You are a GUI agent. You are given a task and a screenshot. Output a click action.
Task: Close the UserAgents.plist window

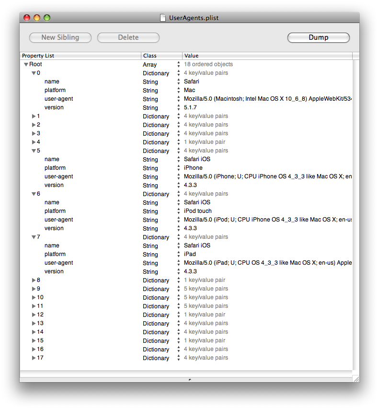(x=27, y=18)
